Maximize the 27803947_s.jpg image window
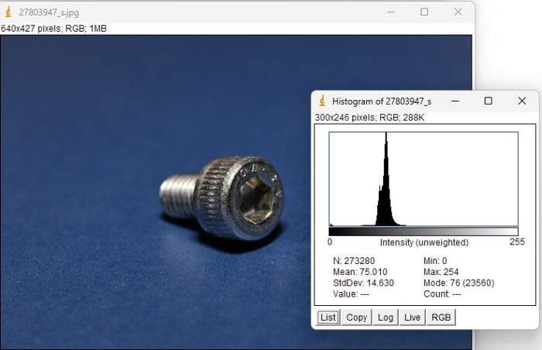This screenshot has height=350, width=542. pyautogui.click(x=424, y=12)
